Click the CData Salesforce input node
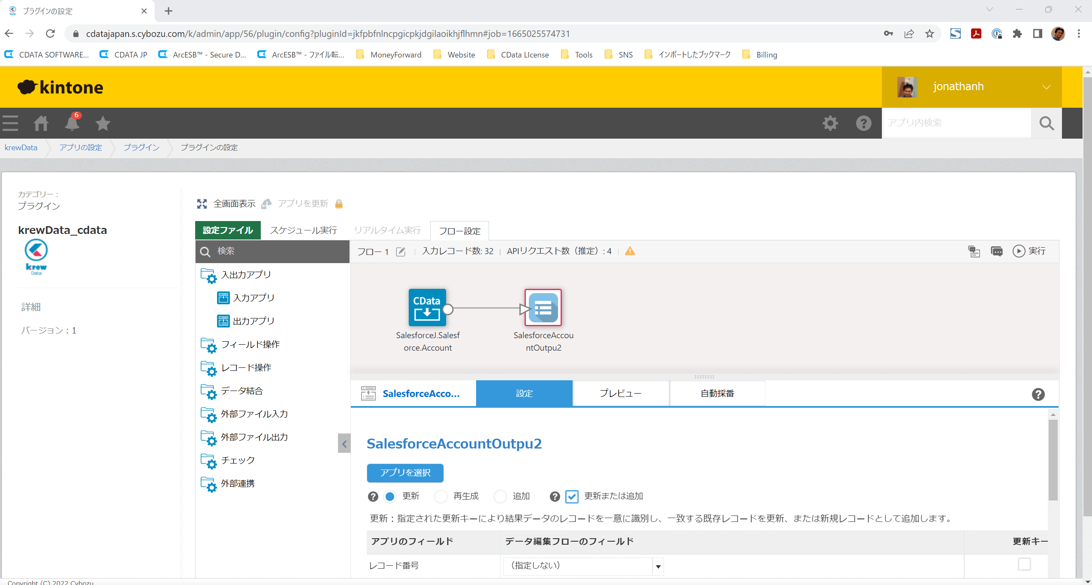The width and height of the screenshot is (1092, 585). pos(427,307)
